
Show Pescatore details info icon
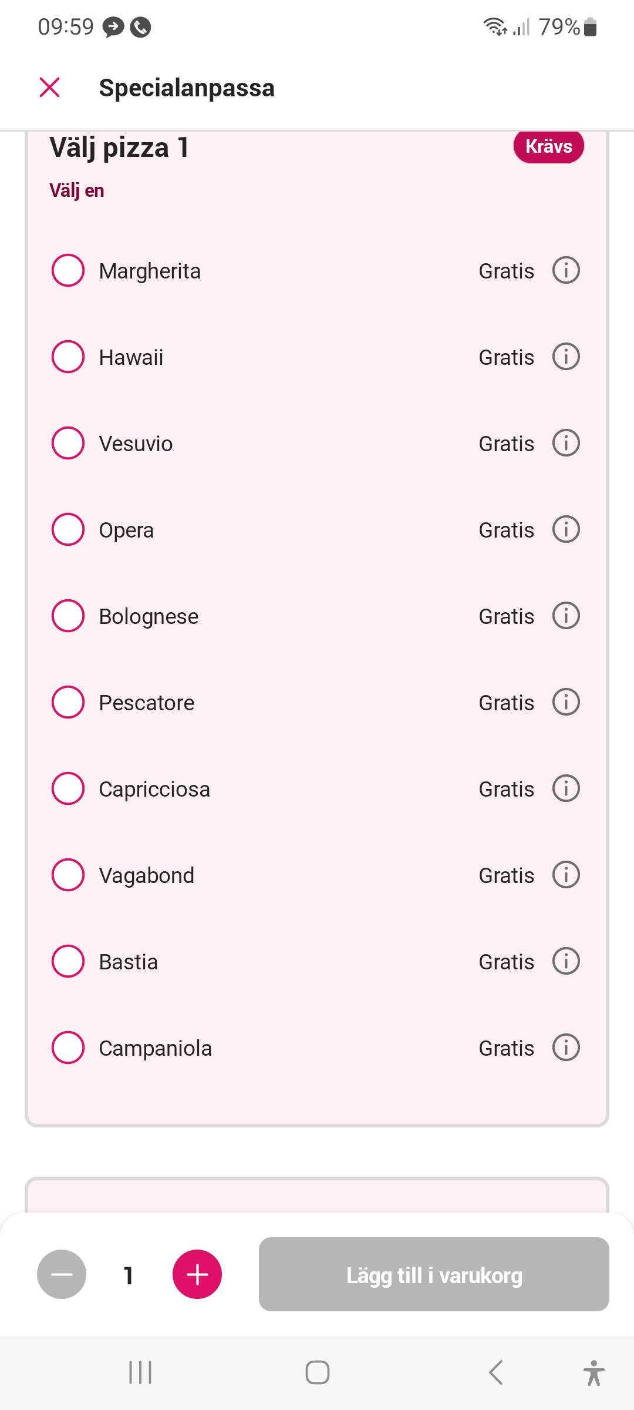(x=566, y=702)
